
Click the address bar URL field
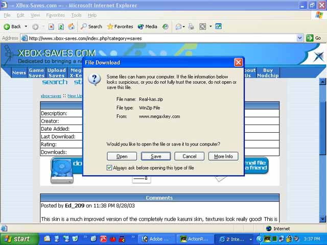pos(161,38)
